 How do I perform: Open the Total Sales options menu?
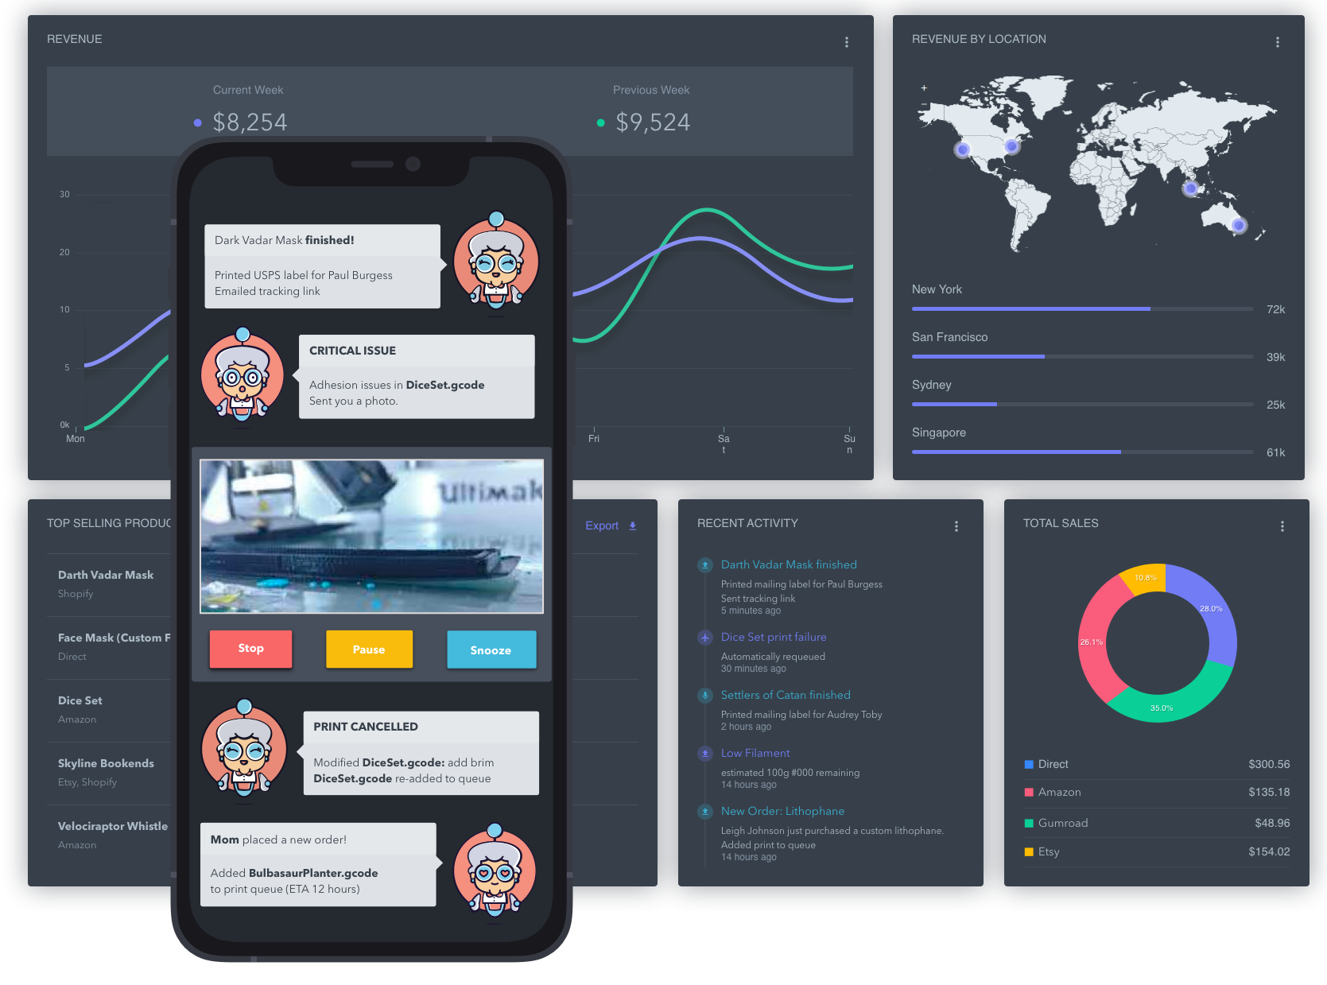[x=1282, y=526]
